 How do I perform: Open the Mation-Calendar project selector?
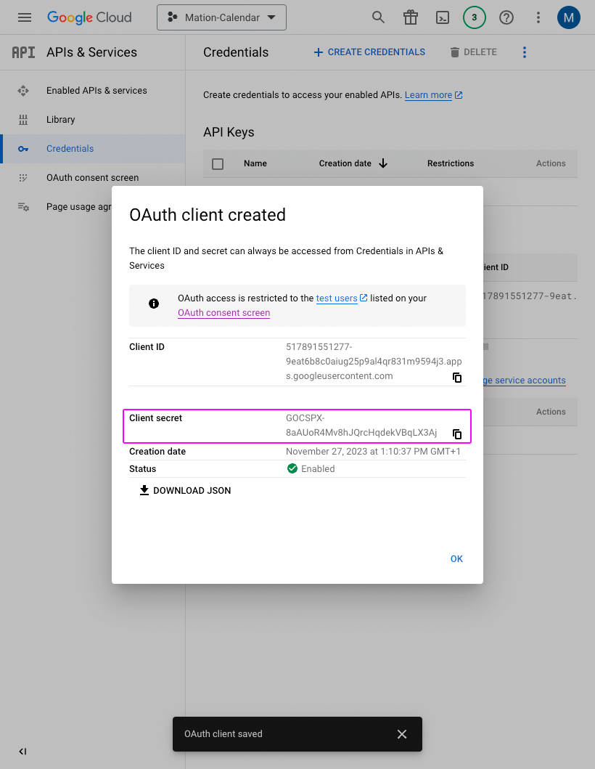click(x=221, y=17)
